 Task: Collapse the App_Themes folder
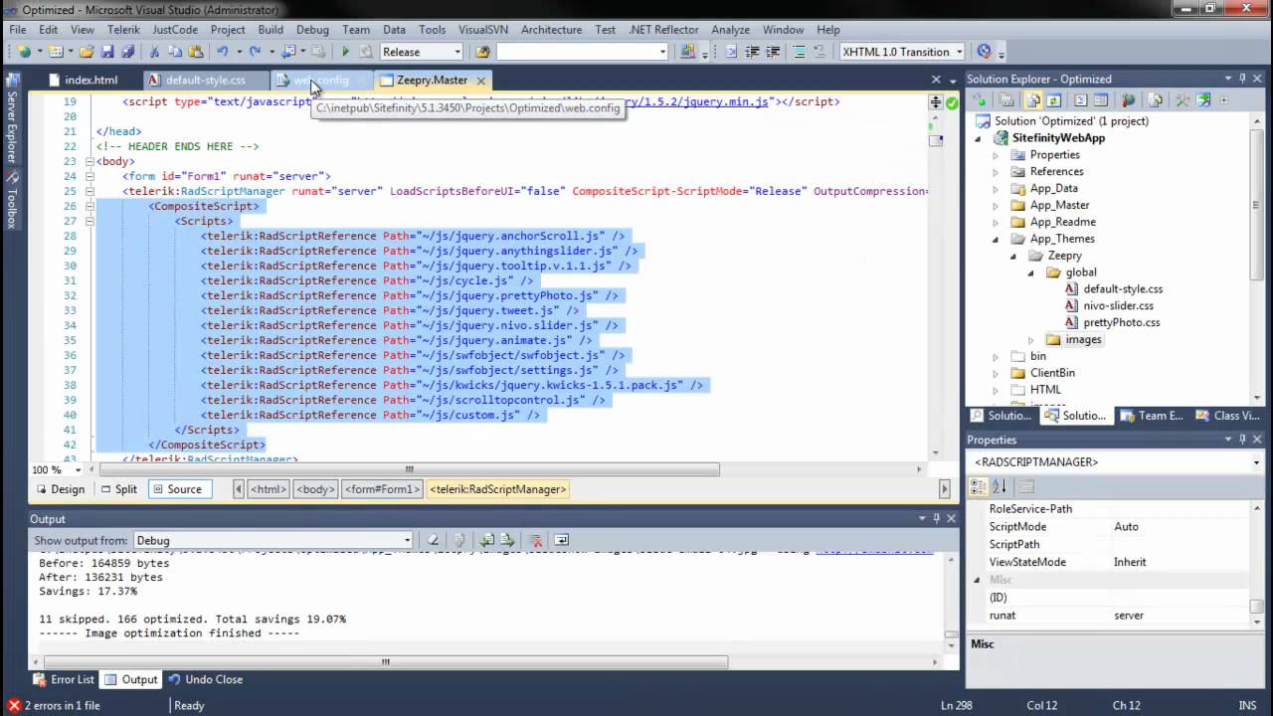[x=996, y=239]
